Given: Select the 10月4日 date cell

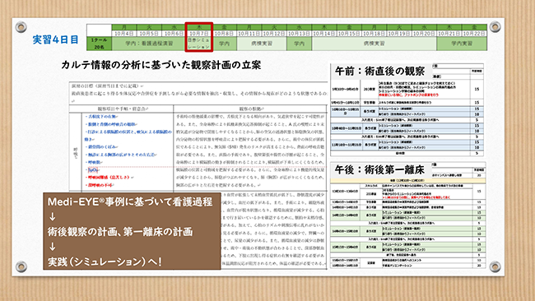Looking at the screenshot, I should click(x=124, y=34).
